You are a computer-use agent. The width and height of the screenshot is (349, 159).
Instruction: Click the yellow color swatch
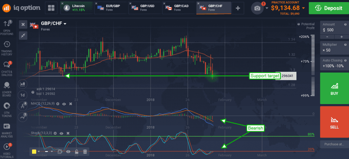[34, 151]
